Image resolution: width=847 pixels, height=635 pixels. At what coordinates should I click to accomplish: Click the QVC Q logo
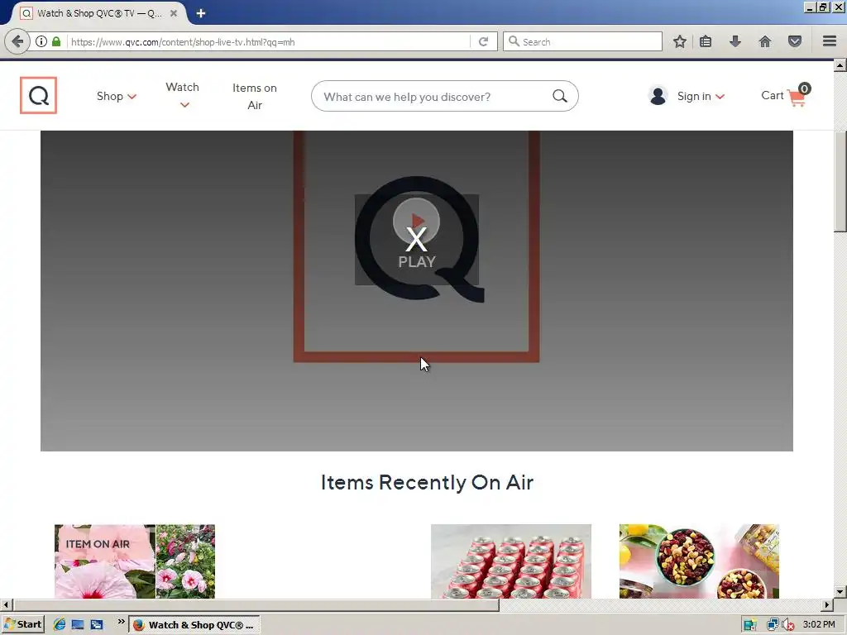[x=38, y=96]
